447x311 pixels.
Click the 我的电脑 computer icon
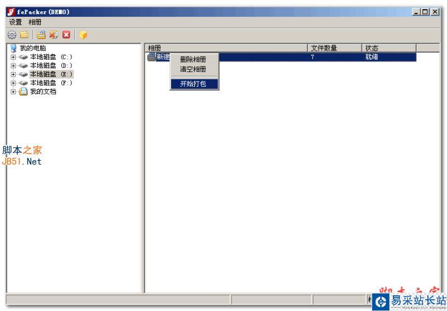point(13,48)
